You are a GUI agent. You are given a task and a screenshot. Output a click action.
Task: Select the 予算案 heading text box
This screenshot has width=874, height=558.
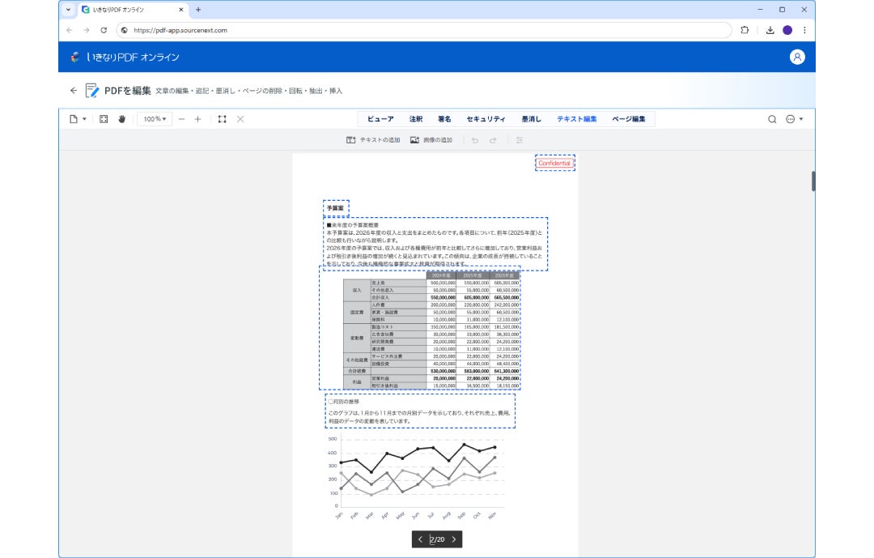point(336,208)
